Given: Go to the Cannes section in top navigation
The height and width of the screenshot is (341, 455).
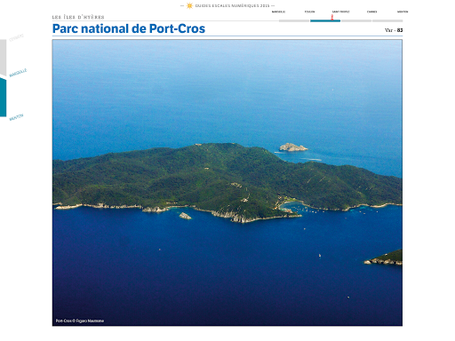Looking at the screenshot, I should [x=371, y=12].
